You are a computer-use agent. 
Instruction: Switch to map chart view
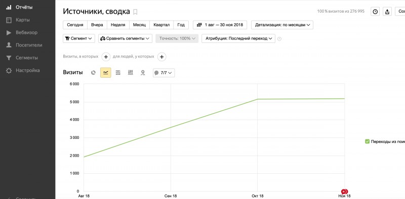coord(143,73)
